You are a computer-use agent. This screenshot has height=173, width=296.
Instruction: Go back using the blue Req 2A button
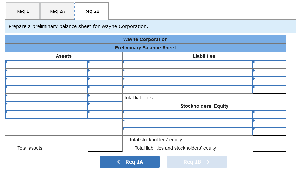click(x=130, y=162)
